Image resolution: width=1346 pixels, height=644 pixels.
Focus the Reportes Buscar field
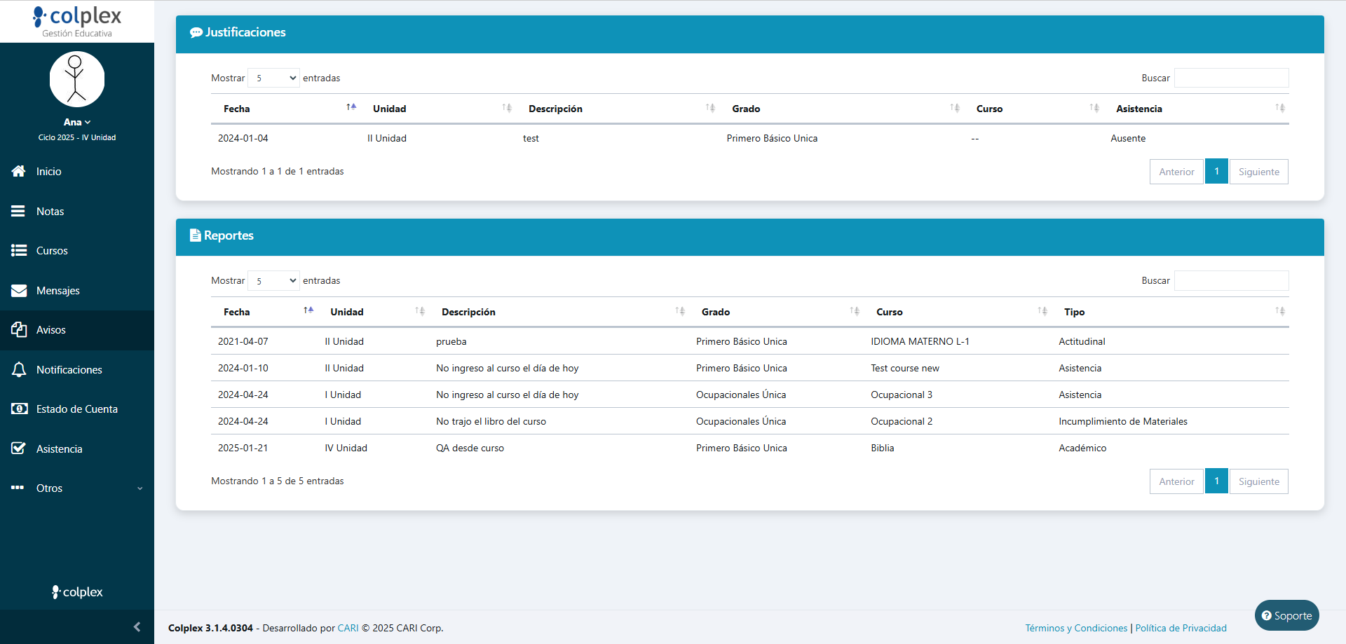tap(1232, 280)
